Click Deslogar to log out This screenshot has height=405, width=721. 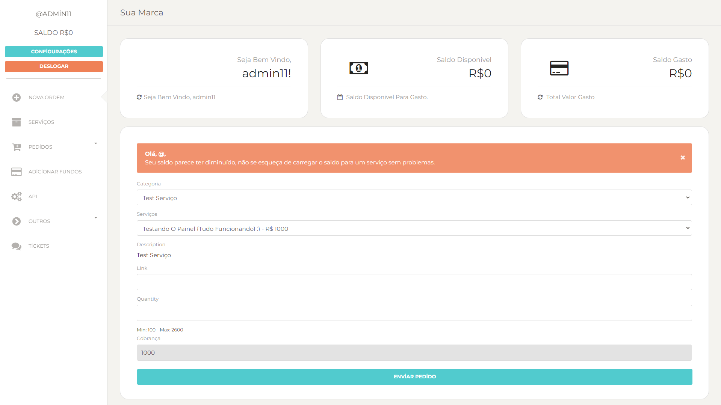coord(54,66)
